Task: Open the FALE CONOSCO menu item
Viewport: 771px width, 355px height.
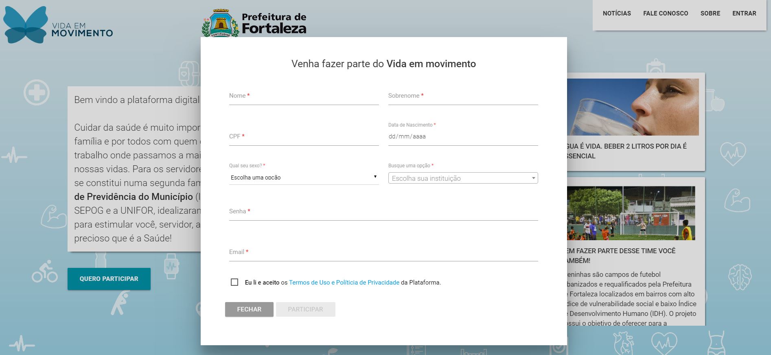Action: 666,13
